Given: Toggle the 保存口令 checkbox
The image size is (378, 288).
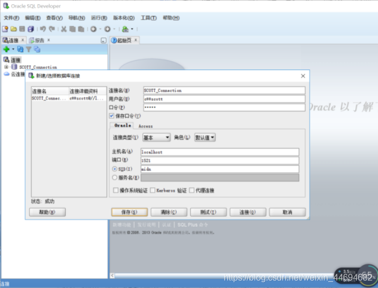Looking at the screenshot, I should (x=112, y=116).
